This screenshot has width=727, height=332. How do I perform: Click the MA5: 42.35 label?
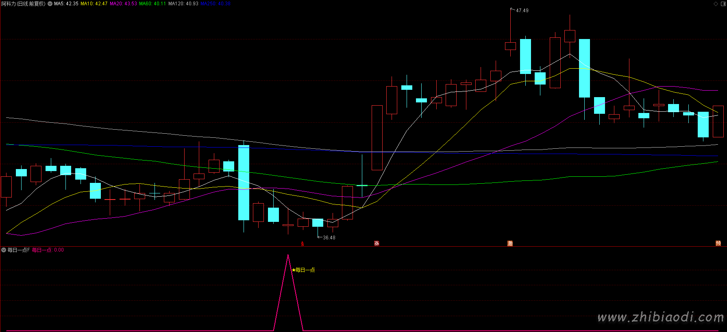[66, 4]
